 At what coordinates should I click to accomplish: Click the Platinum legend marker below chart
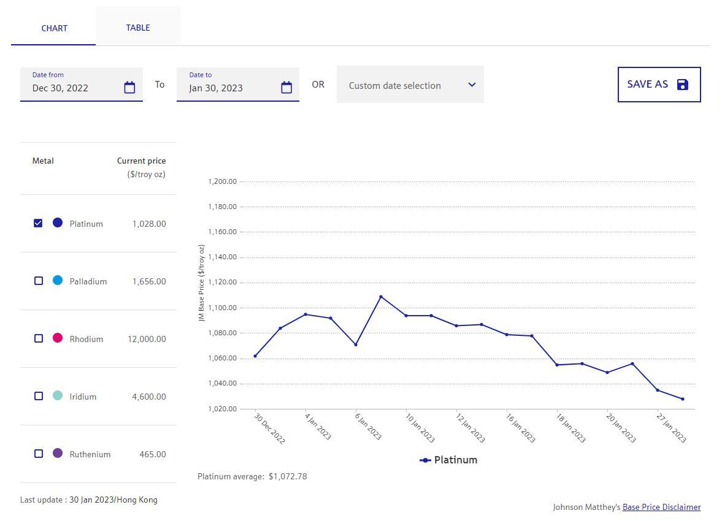click(x=425, y=460)
